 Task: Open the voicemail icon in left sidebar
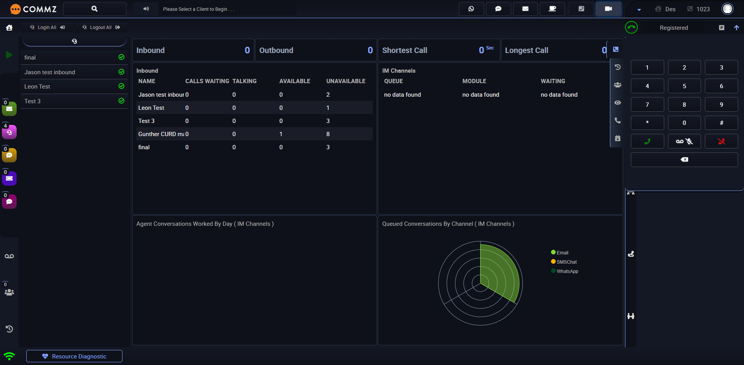click(9, 256)
